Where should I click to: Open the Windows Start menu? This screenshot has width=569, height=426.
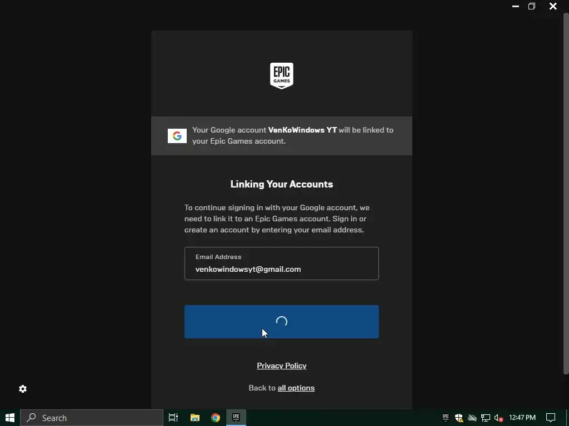click(x=10, y=418)
